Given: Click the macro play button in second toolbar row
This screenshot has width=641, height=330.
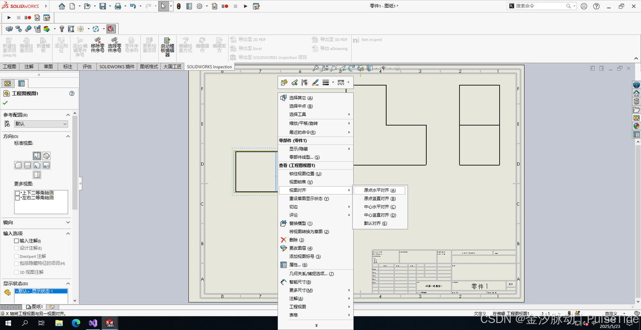Looking at the screenshot, I should coord(9,17).
